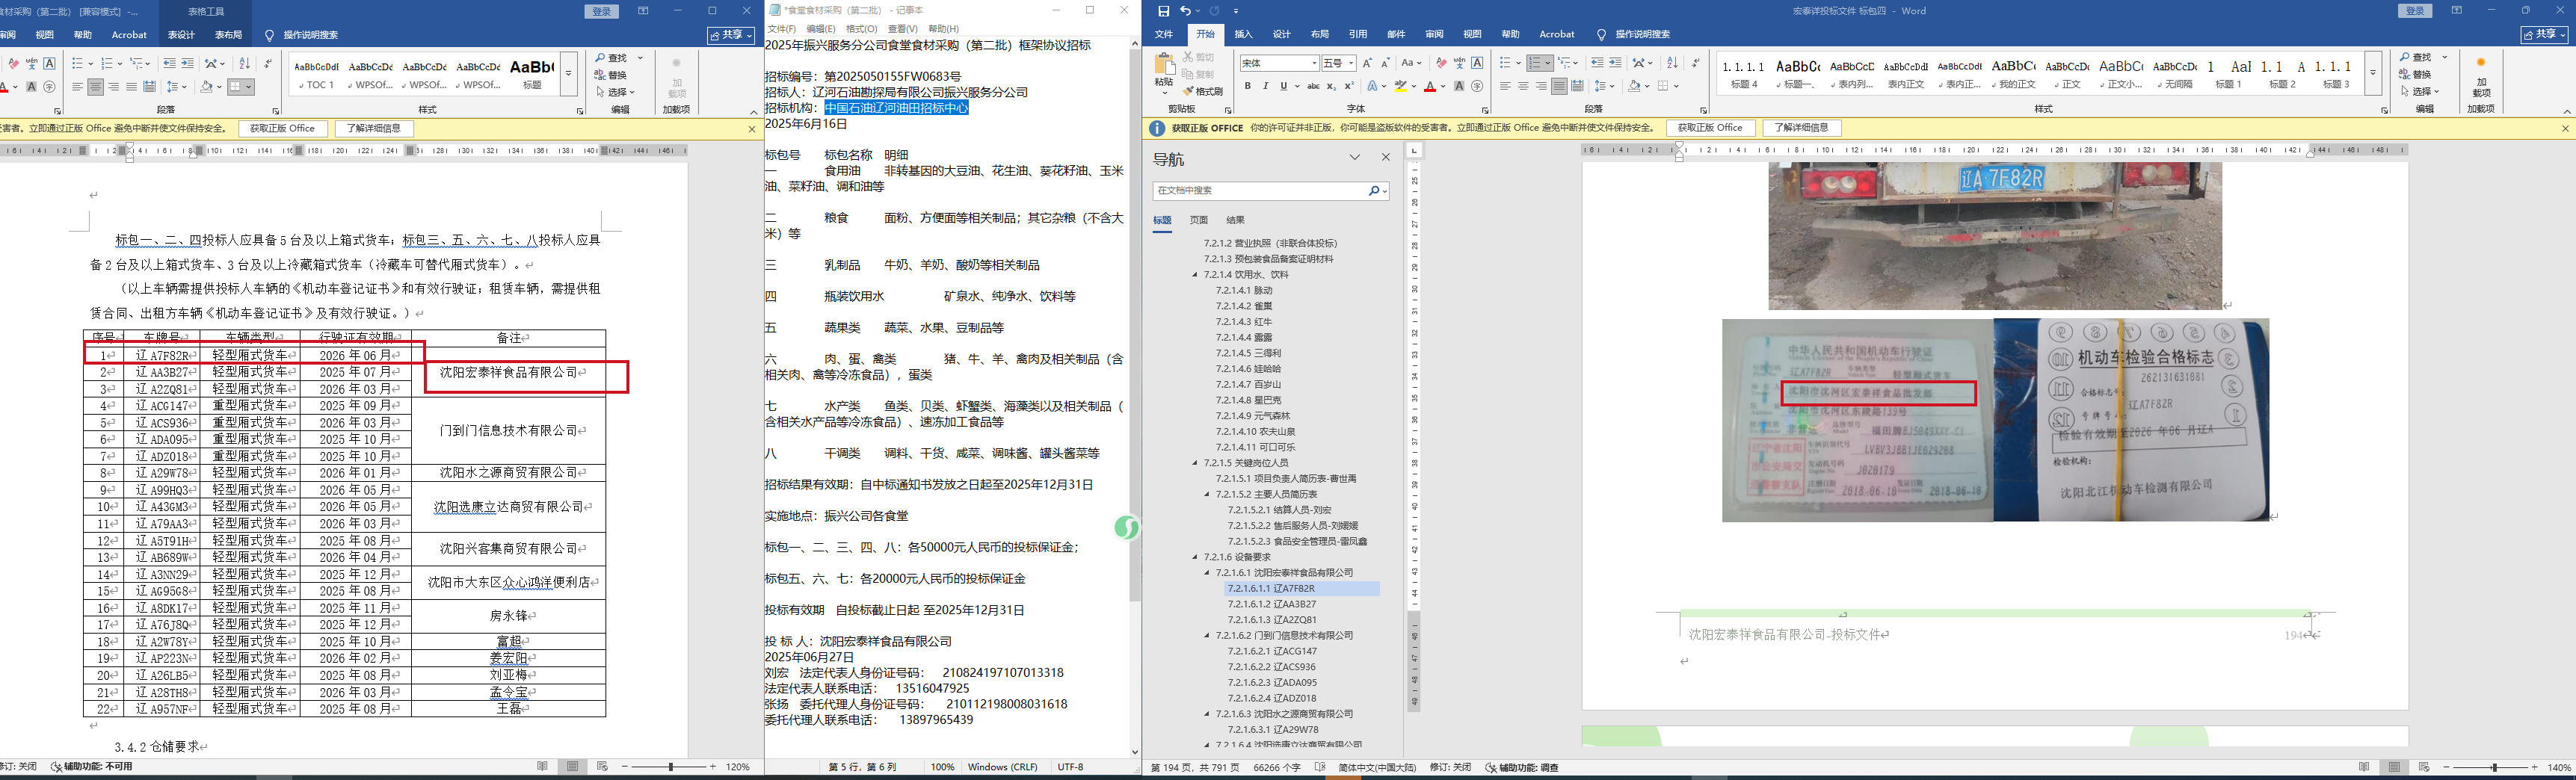This screenshot has height=780, width=2576.
Task: Open 引用 tab in right Word window
Action: [x=1358, y=35]
